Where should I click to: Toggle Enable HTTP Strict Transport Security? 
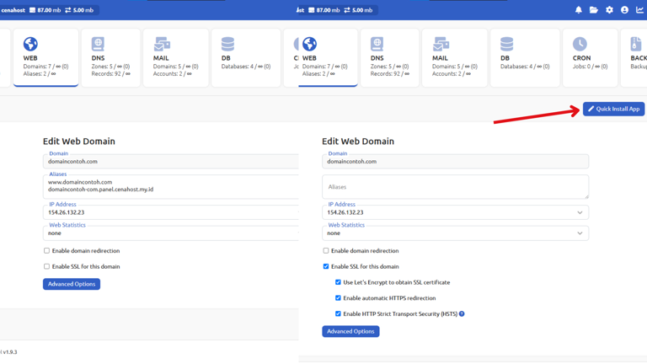point(338,314)
